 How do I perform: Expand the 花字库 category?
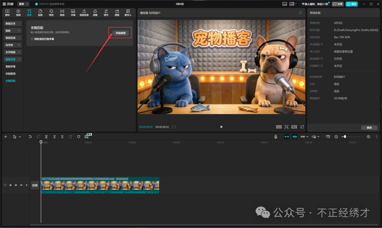tap(13, 45)
